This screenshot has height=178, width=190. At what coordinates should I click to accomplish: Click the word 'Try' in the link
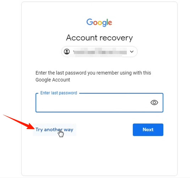[x=39, y=130]
